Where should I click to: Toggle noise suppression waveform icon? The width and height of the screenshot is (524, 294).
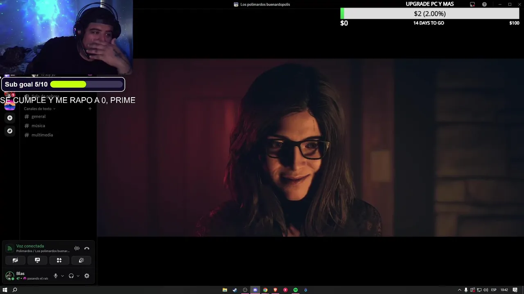point(77,248)
